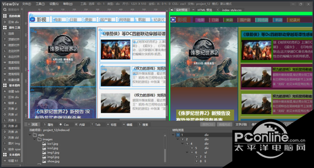The width and height of the screenshot is (314, 168).
Task: Choose the 顶部对齐 top-align tool
Action: (x=11, y=39)
